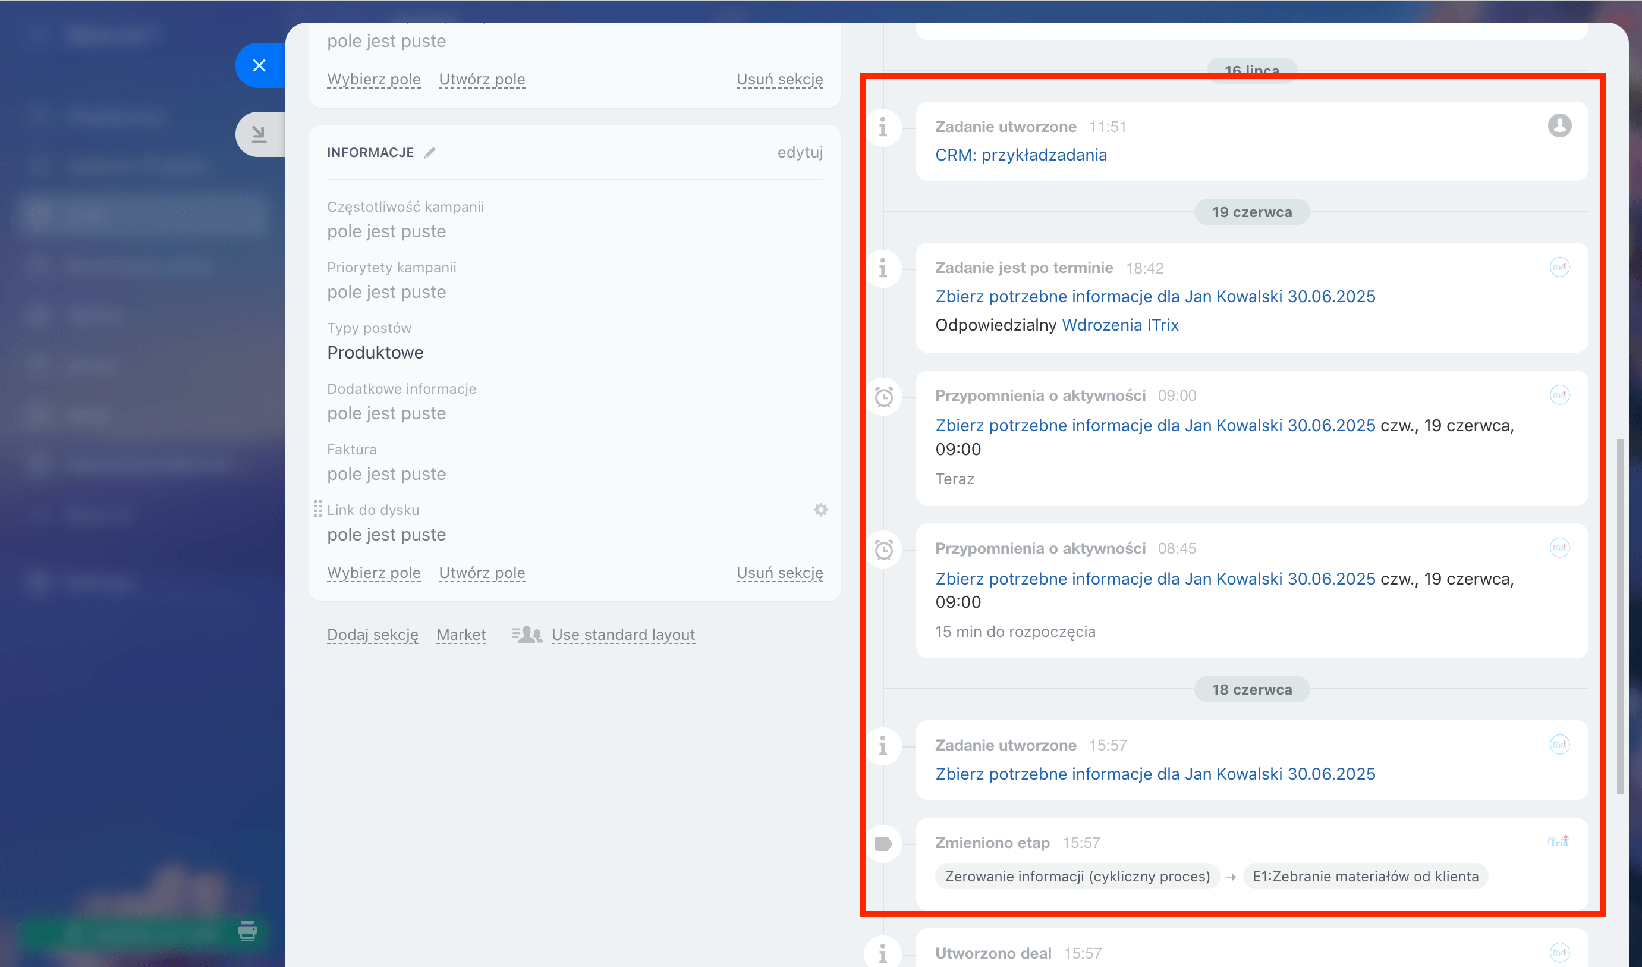Click the alarm clock icon at 09:00 reminder
The width and height of the screenshot is (1642, 967).
click(x=883, y=396)
